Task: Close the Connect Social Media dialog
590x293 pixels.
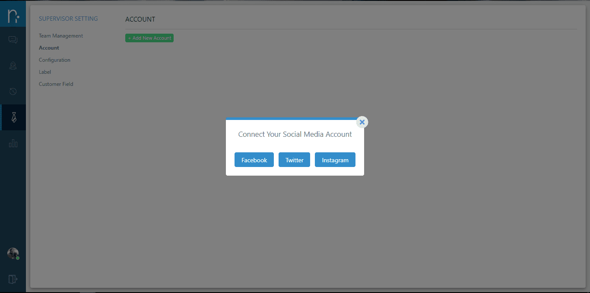Action: [x=362, y=122]
